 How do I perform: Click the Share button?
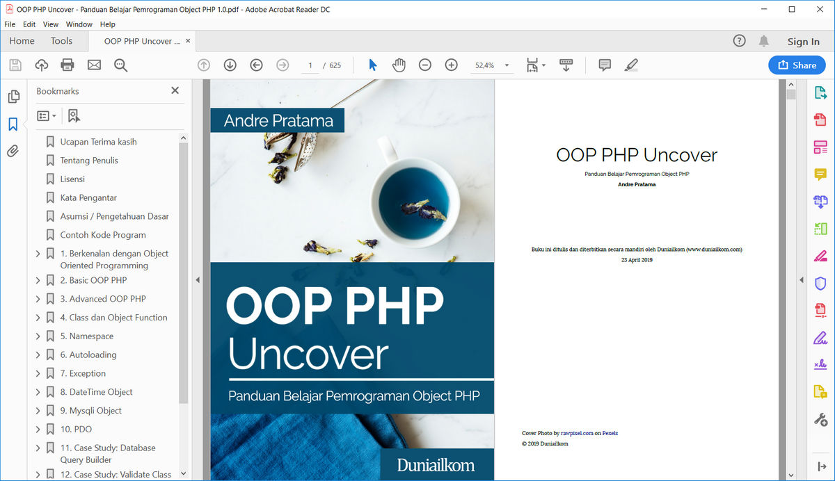point(797,65)
